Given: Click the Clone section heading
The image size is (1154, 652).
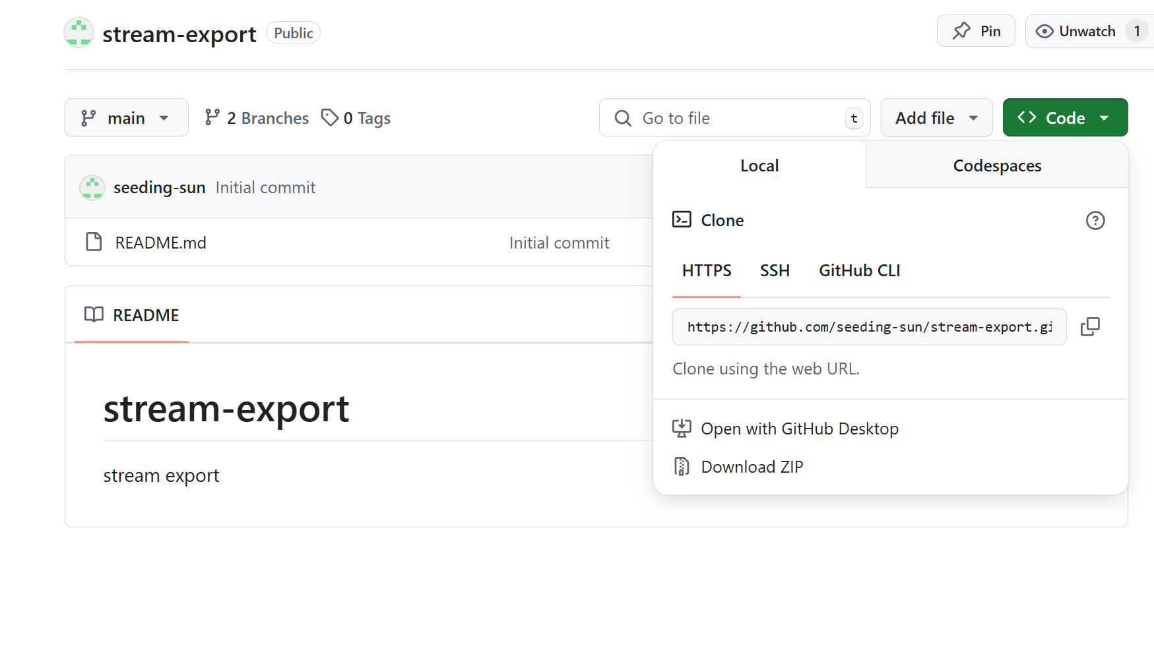Looking at the screenshot, I should click(x=722, y=220).
